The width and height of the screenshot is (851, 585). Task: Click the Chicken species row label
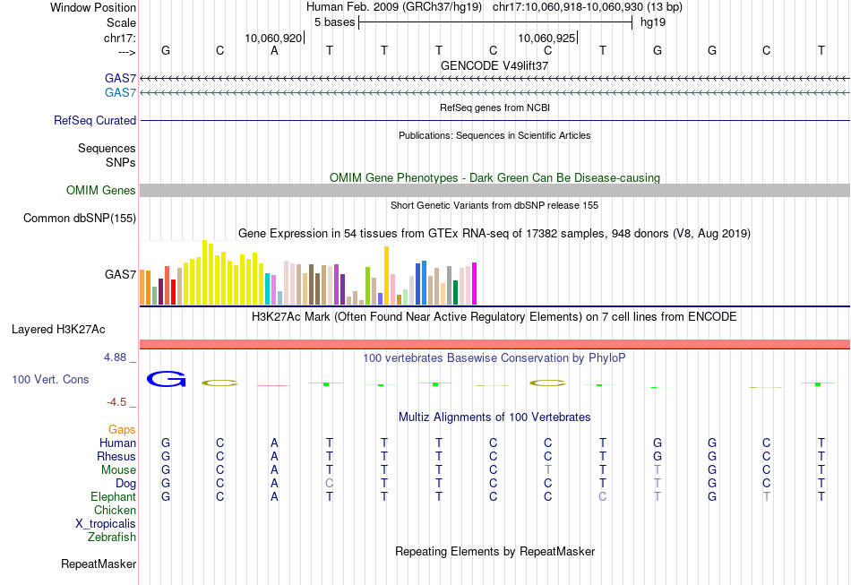click(115, 510)
